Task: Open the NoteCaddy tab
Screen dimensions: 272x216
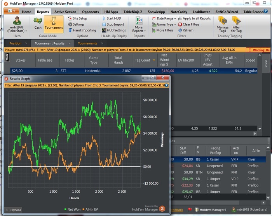Action: point(179,12)
